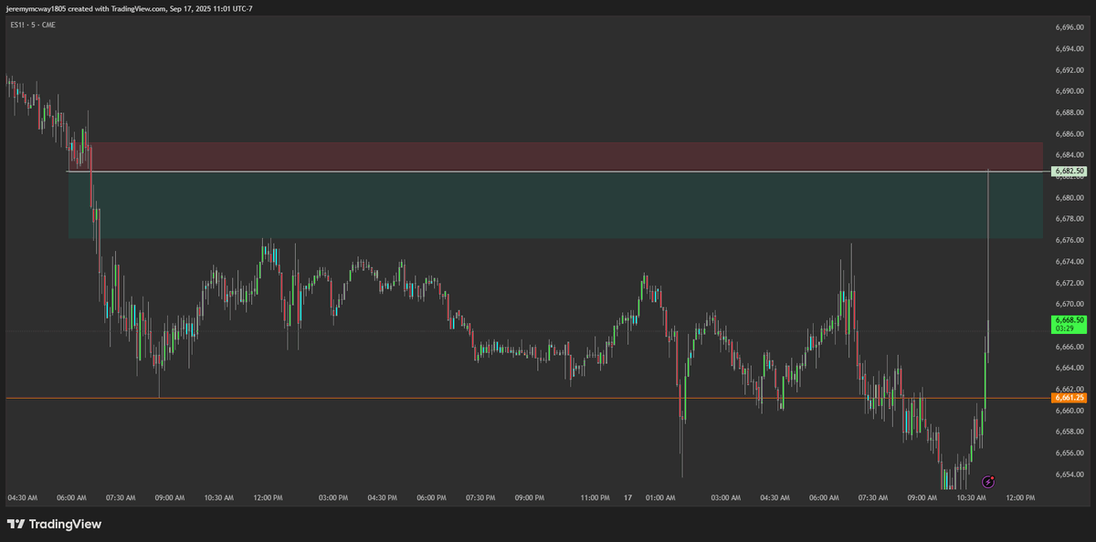Click the 6,696.00 price axis label
Viewport: 1096px width, 542px height.
(x=1069, y=27)
